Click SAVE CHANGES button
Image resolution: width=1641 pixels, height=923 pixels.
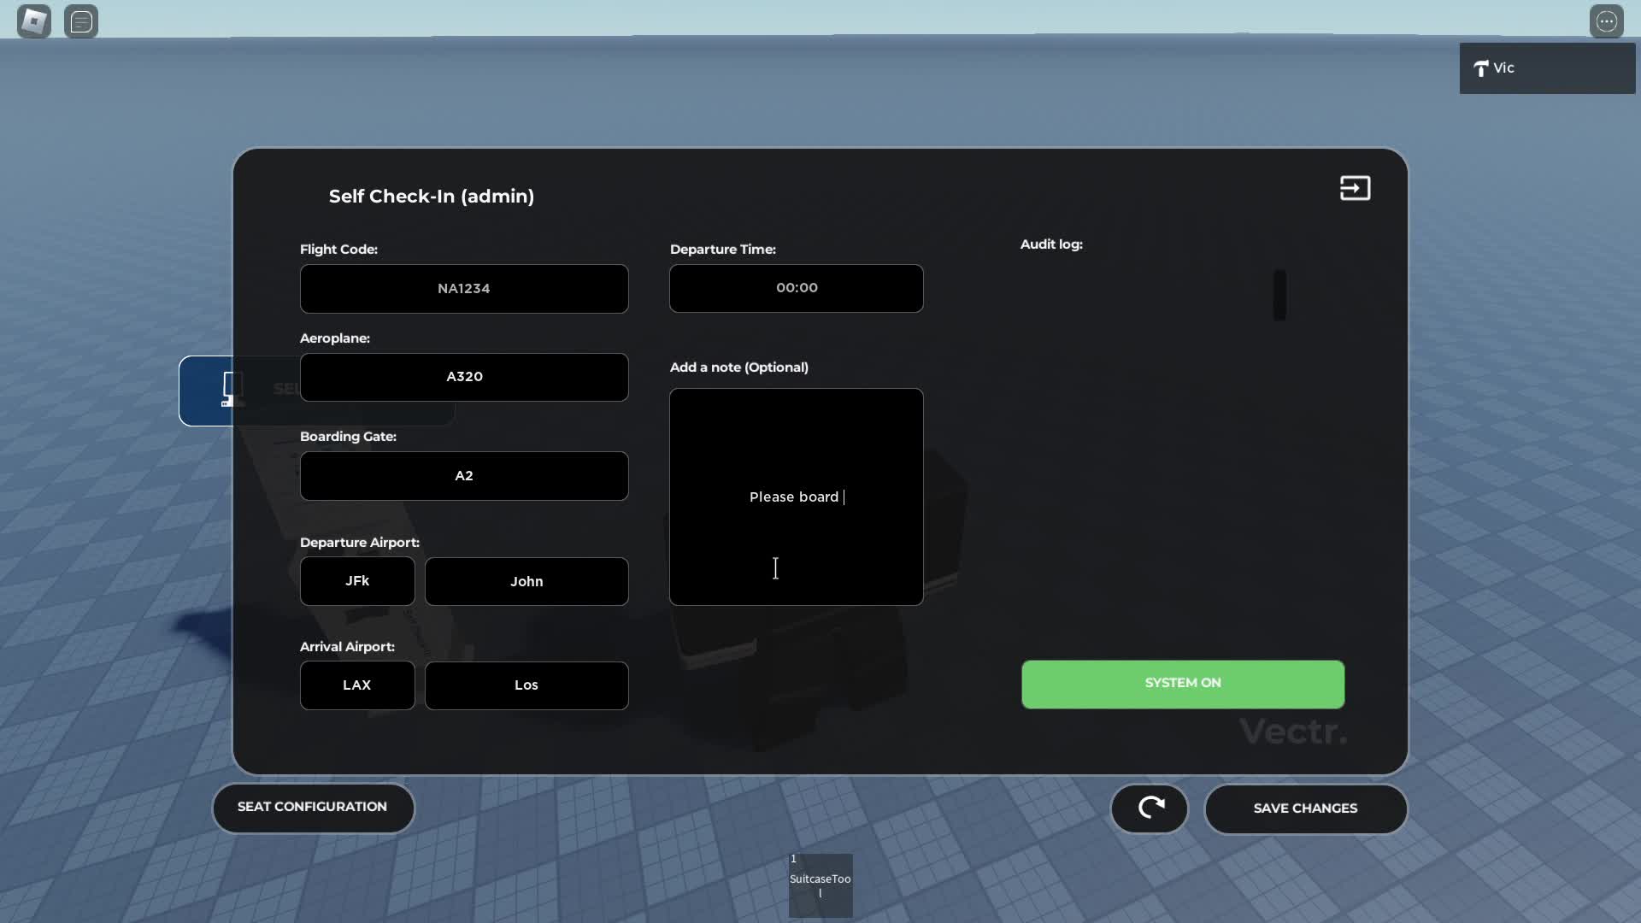1305,808
